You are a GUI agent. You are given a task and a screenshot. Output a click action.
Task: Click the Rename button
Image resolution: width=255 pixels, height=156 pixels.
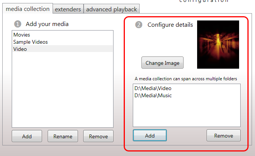tap(63, 136)
